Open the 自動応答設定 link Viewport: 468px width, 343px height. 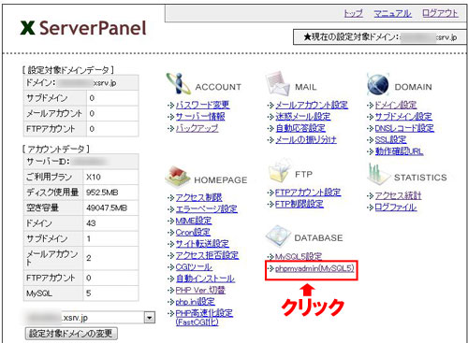pyautogui.click(x=300, y=128)
